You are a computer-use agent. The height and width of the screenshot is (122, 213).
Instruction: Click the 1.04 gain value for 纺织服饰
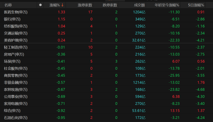pyautogui.click(x=61, y=26)
